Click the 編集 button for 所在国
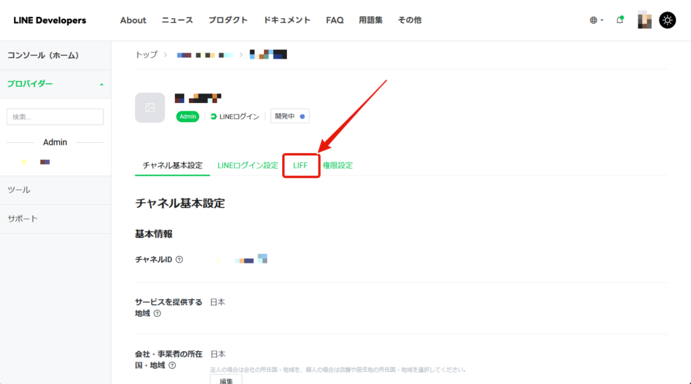 [226, 380]
